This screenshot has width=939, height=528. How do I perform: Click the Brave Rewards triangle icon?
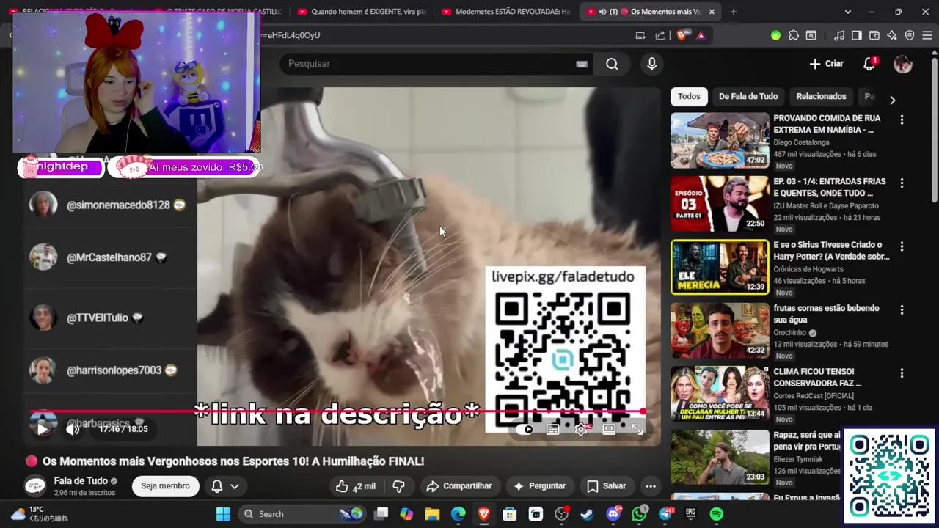pos(701,35)
